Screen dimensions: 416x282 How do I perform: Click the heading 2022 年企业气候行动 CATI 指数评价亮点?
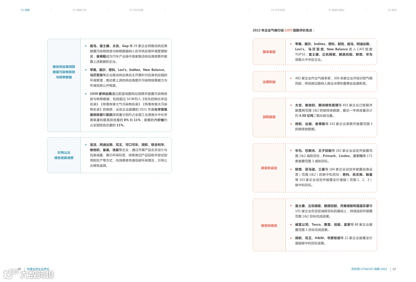(x=283, y=30)
